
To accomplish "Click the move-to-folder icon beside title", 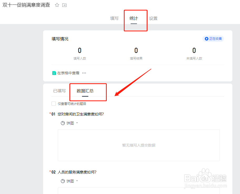I will [x=64, y=5].
